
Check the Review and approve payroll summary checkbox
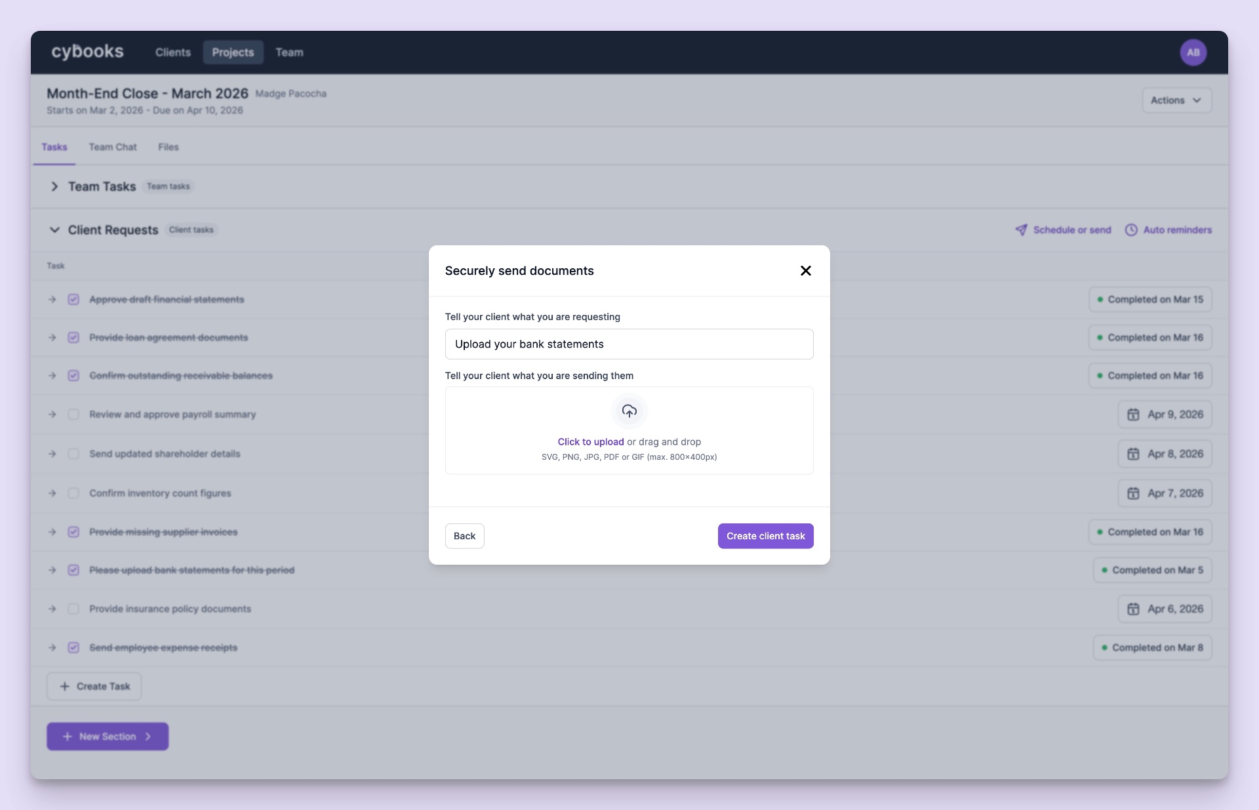73,415
